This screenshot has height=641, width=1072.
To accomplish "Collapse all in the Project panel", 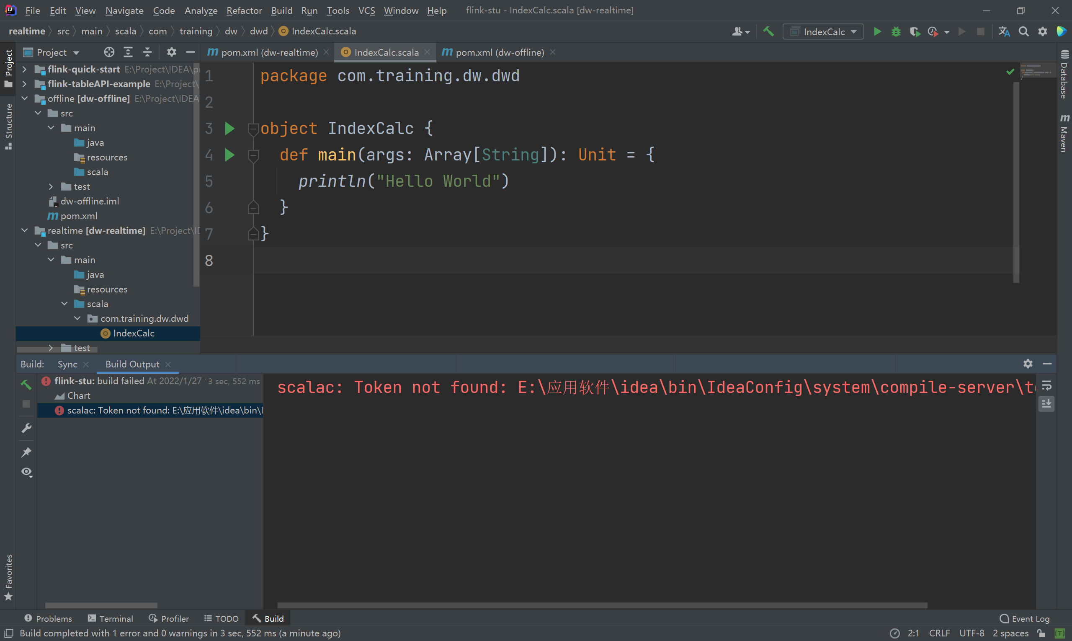I will pyautogui.click(x=147, y=52).
